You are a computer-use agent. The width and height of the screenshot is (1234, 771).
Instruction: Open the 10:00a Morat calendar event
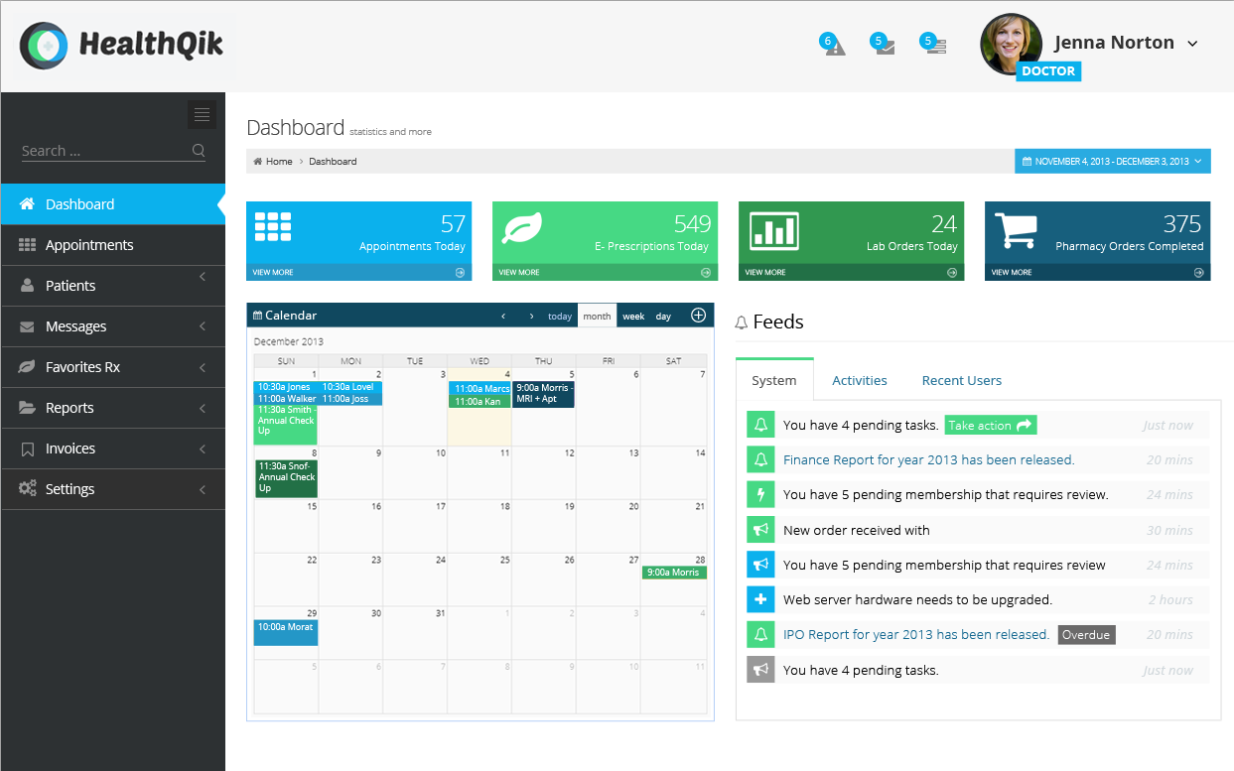pyautogui.click(x=286, y=632)
